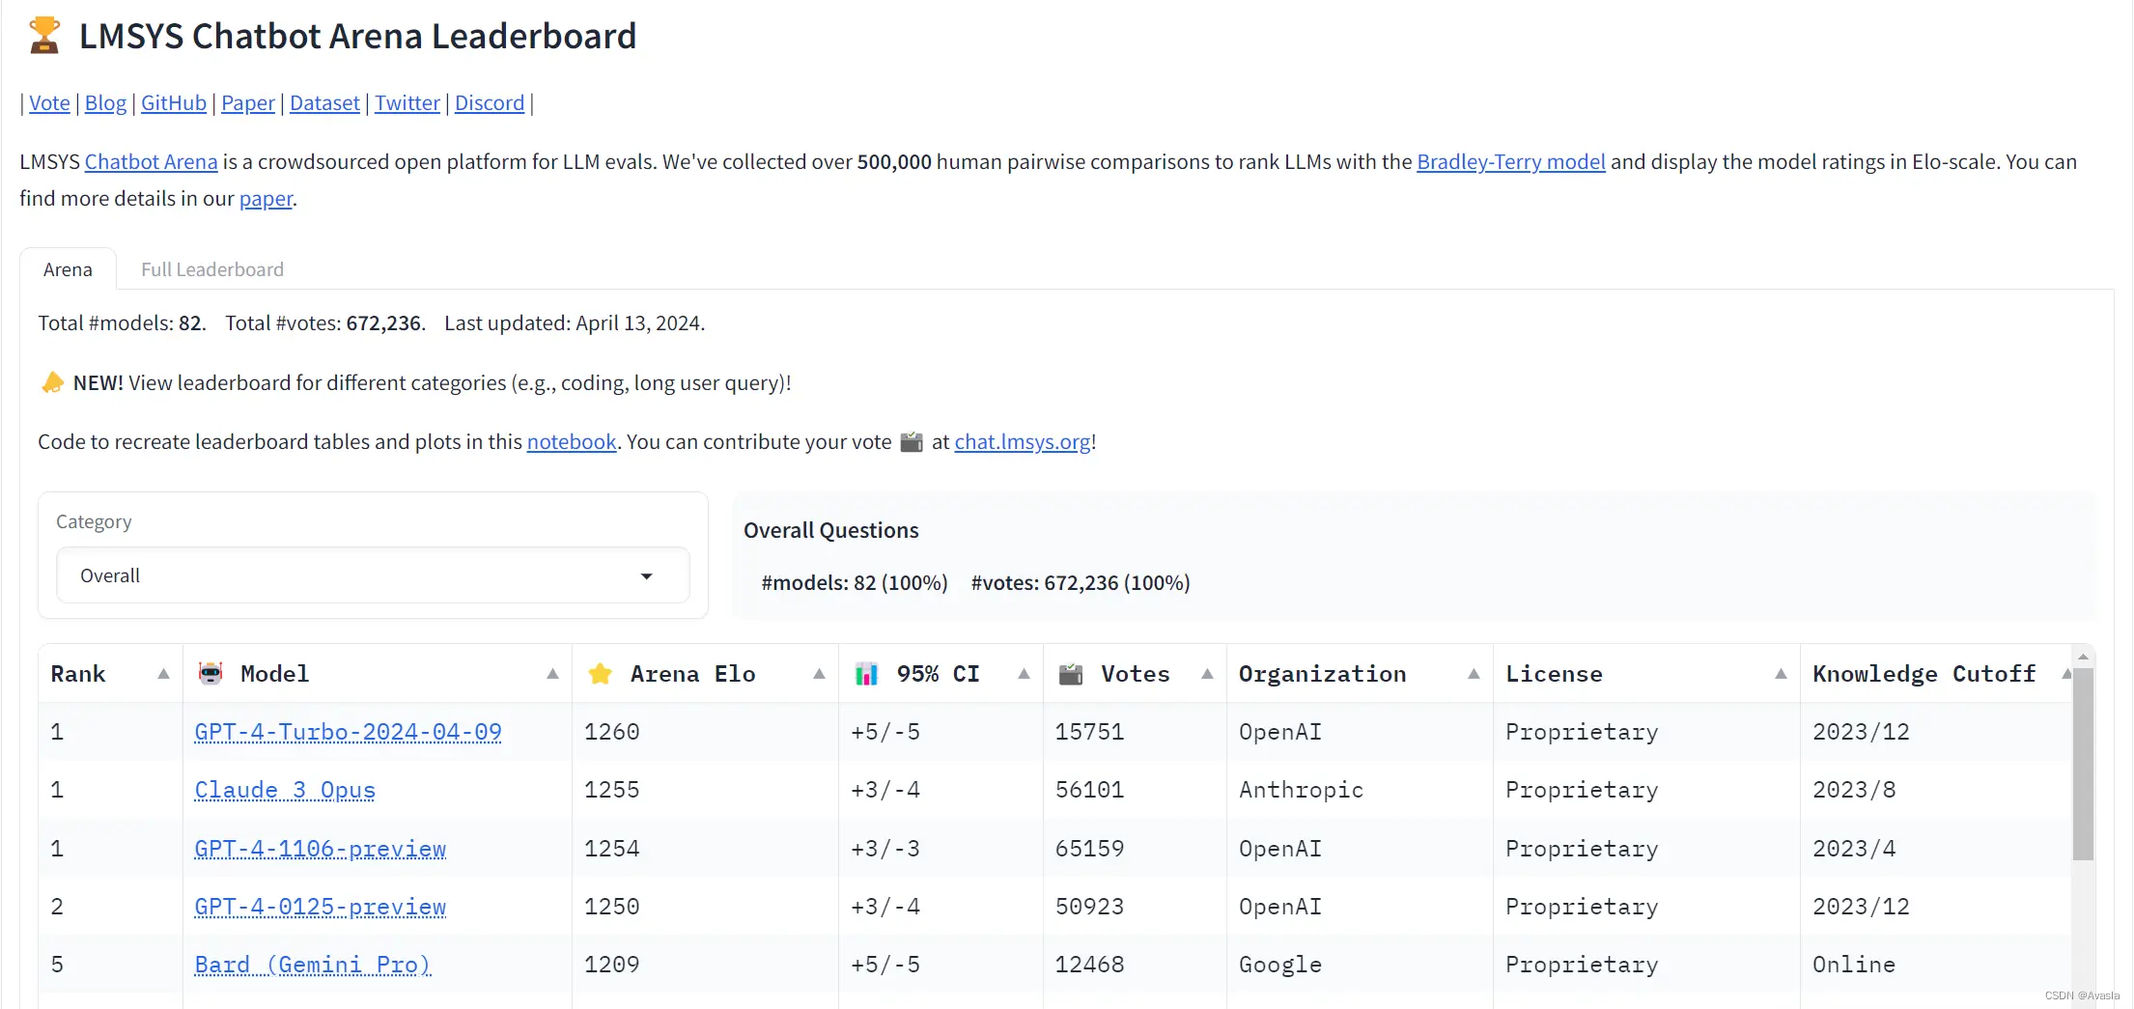This screenshot has height=1009, width=2134.
Task: Switch to the Arena tab
Action: (x=68, y=269)
